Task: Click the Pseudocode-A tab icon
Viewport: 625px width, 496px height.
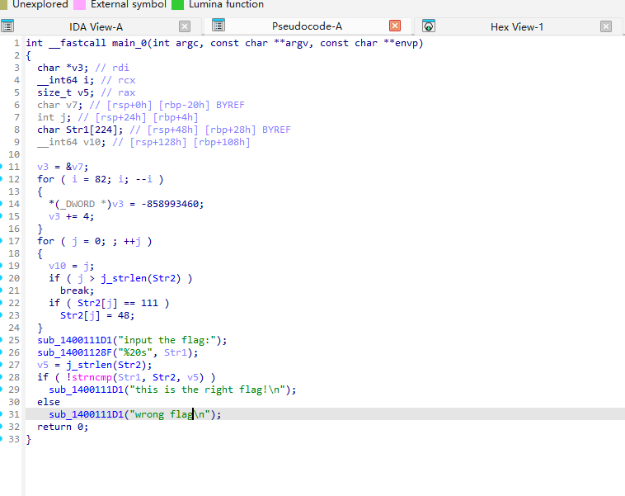Action: point(219,26)
